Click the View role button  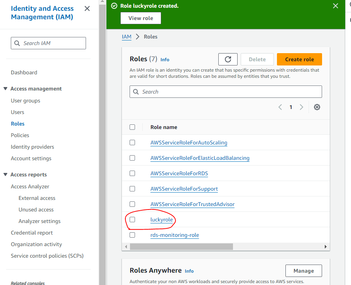tap(141, 18)
